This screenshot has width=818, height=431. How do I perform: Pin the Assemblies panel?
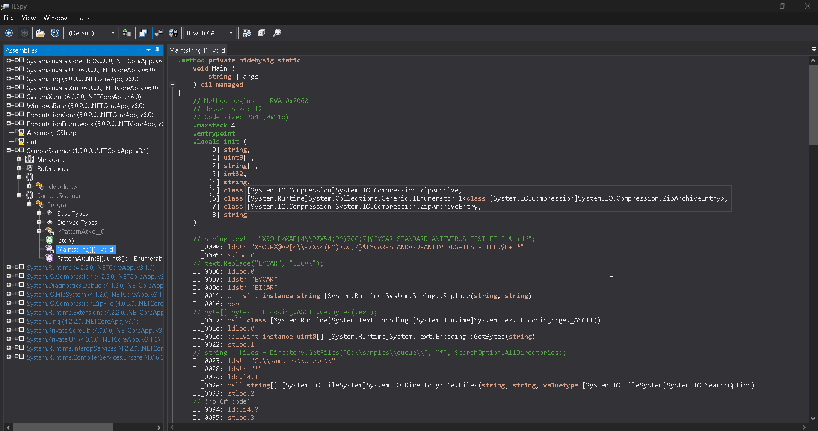(x=157, y=50)
